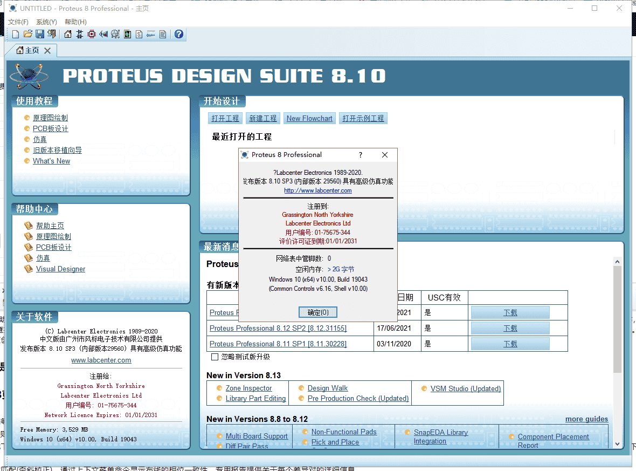This screenshot has width=636, height=471.
Task: Open the 帮助(H) menu
Action: (75, 22)
